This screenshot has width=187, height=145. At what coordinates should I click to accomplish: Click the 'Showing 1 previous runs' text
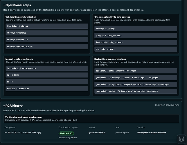click(x=167, y=105)
